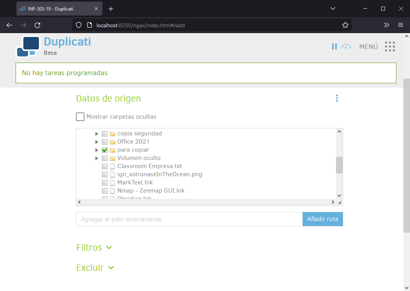This screenshot has height=291, width=410.
Task: Click the throttle speed gauge icon
Action: point(346,47)
